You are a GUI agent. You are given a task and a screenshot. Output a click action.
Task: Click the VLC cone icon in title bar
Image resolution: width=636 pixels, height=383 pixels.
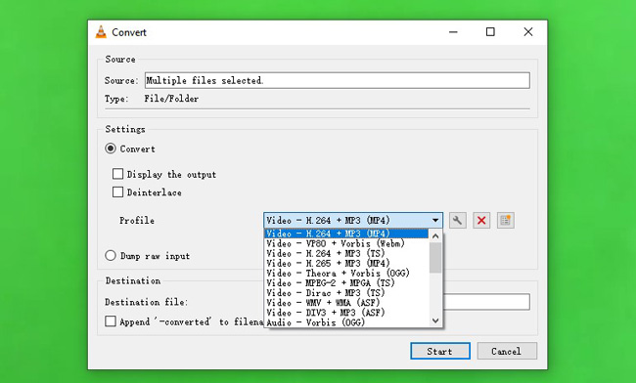click(101, 32)
